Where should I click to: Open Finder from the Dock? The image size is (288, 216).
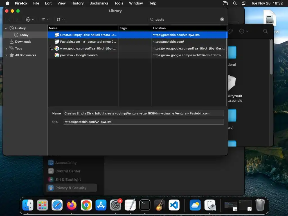[28, 205]
